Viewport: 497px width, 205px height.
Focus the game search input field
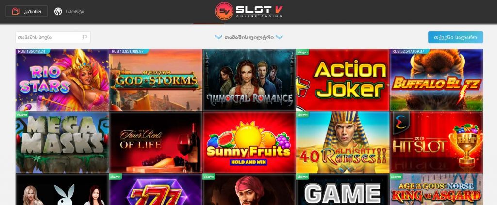(53, 37)
